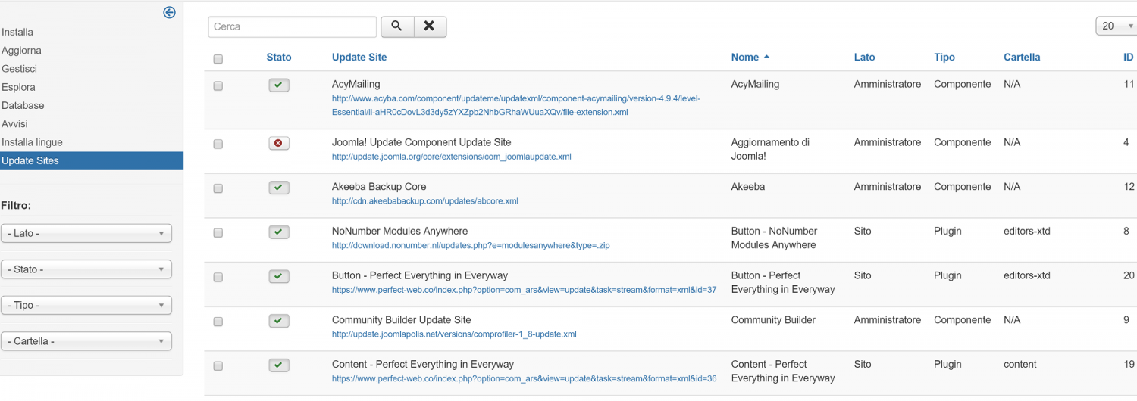Image resolution: width=1137 pixels, height=401 pixels.
Task: Open the Cartella filter dropdown
Action: [x=86, y=341]
